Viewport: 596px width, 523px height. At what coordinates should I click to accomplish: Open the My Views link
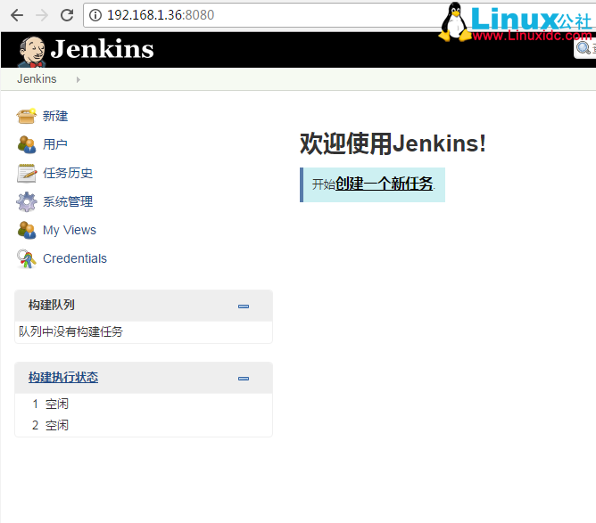click(x=70, y=230)
